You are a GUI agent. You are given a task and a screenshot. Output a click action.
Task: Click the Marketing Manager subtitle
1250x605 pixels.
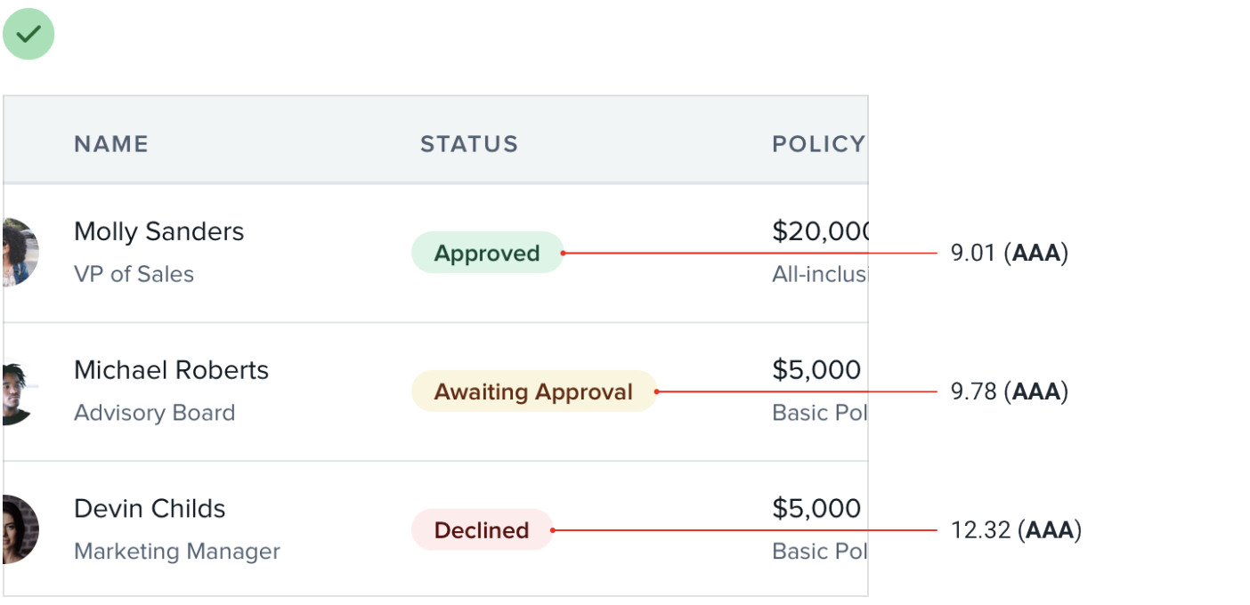point(176,552)
